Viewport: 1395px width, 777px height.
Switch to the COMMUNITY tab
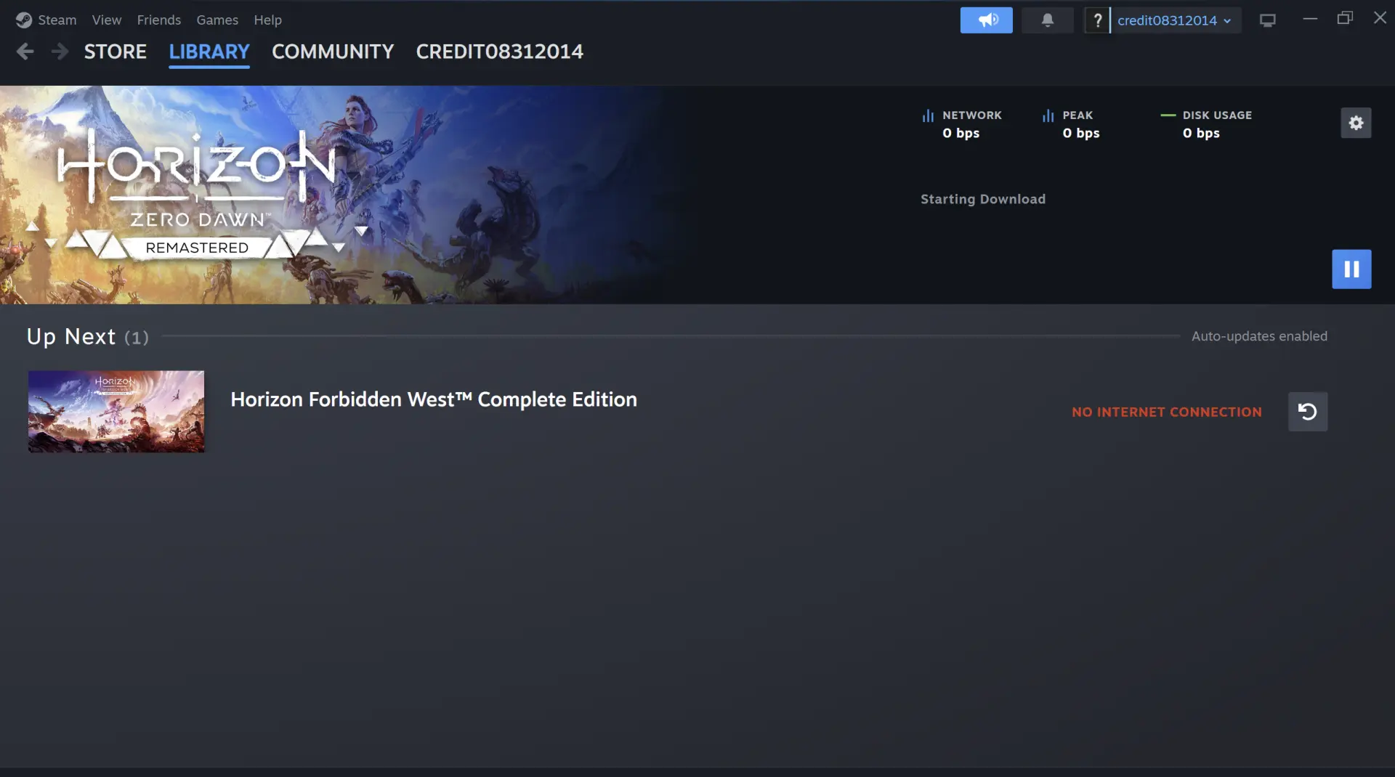pyautogui.click(x=333, y=52)
